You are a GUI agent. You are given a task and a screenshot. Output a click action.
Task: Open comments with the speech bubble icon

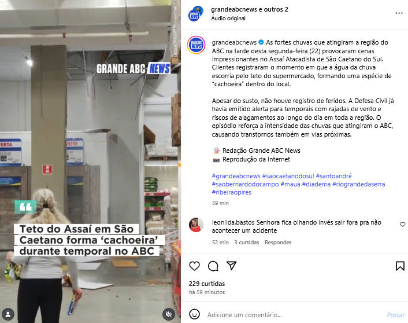click(213, 266)
